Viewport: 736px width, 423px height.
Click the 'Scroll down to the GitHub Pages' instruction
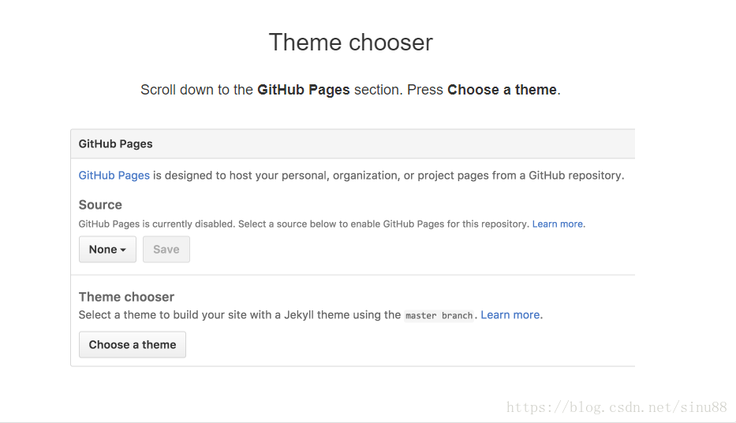click(x=350, y=90)
